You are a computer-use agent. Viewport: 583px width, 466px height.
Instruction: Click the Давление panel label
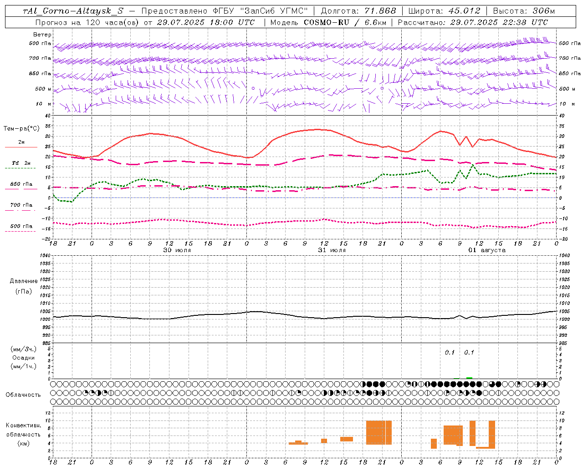(x=24, y=281)
